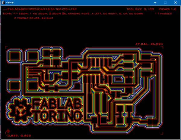
Task: Click the coordinate label 47.246, 26.024
Action: tap(149, 44)
